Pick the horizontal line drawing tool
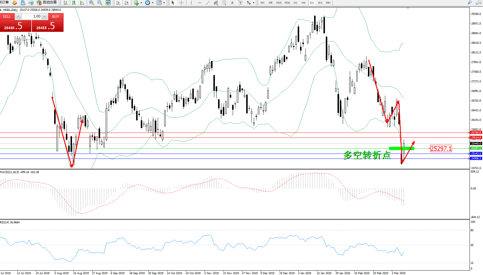Viewport: 483px width, 275px height. (x=200, y=3)
